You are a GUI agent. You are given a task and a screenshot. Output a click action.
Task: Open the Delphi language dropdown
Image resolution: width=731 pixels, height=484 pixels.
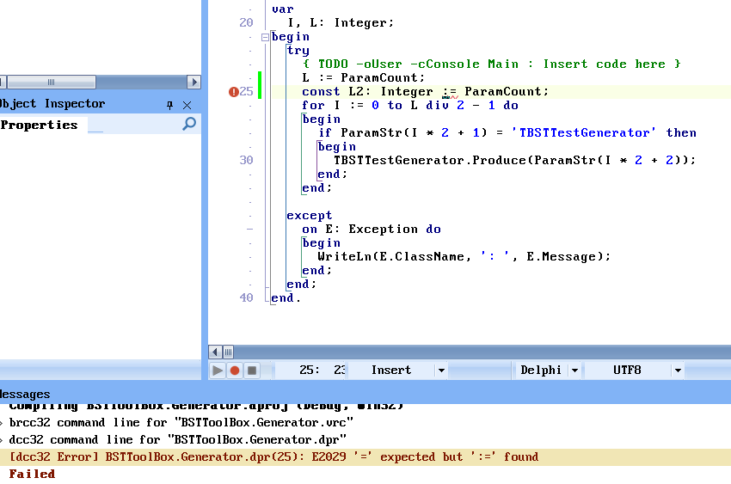(x=572, y=371)
